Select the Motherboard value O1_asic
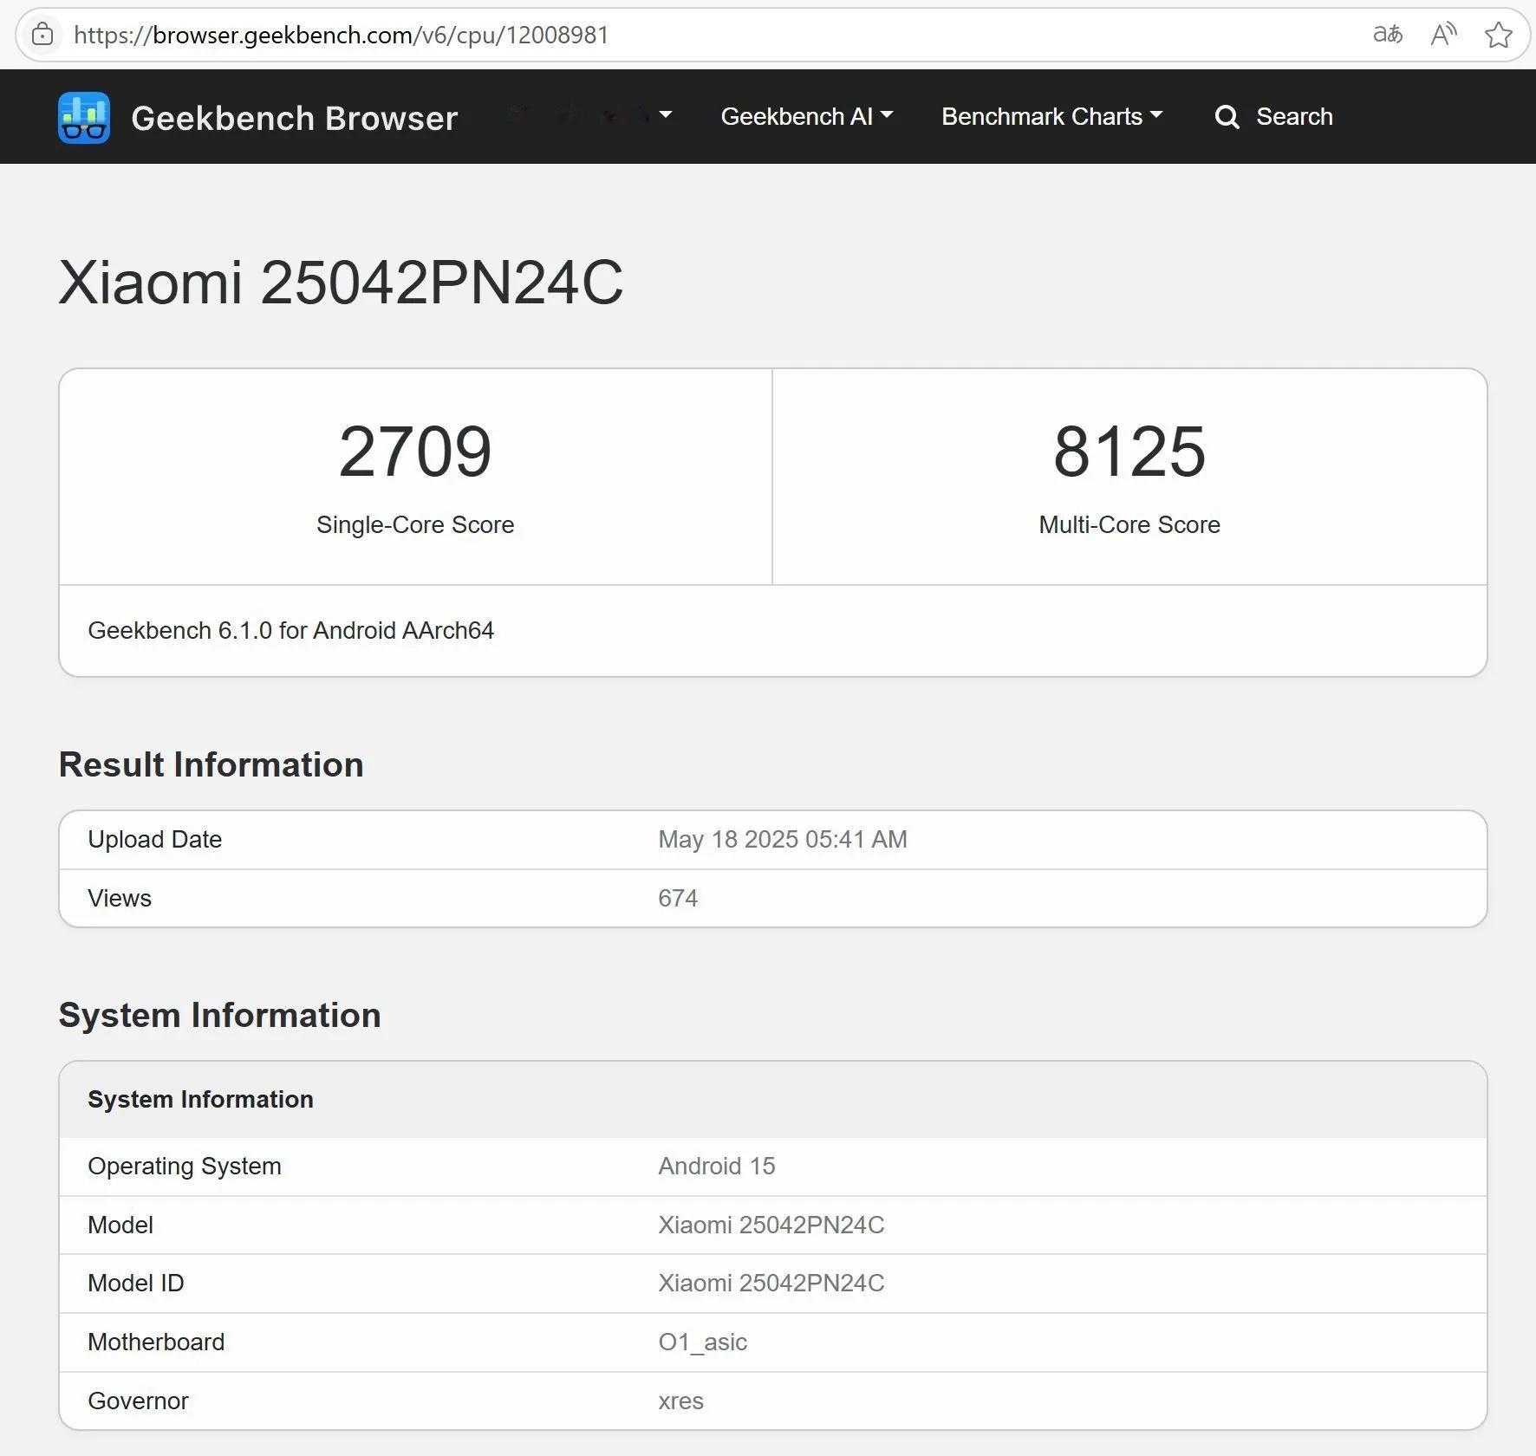 (x=703, y=1342)
